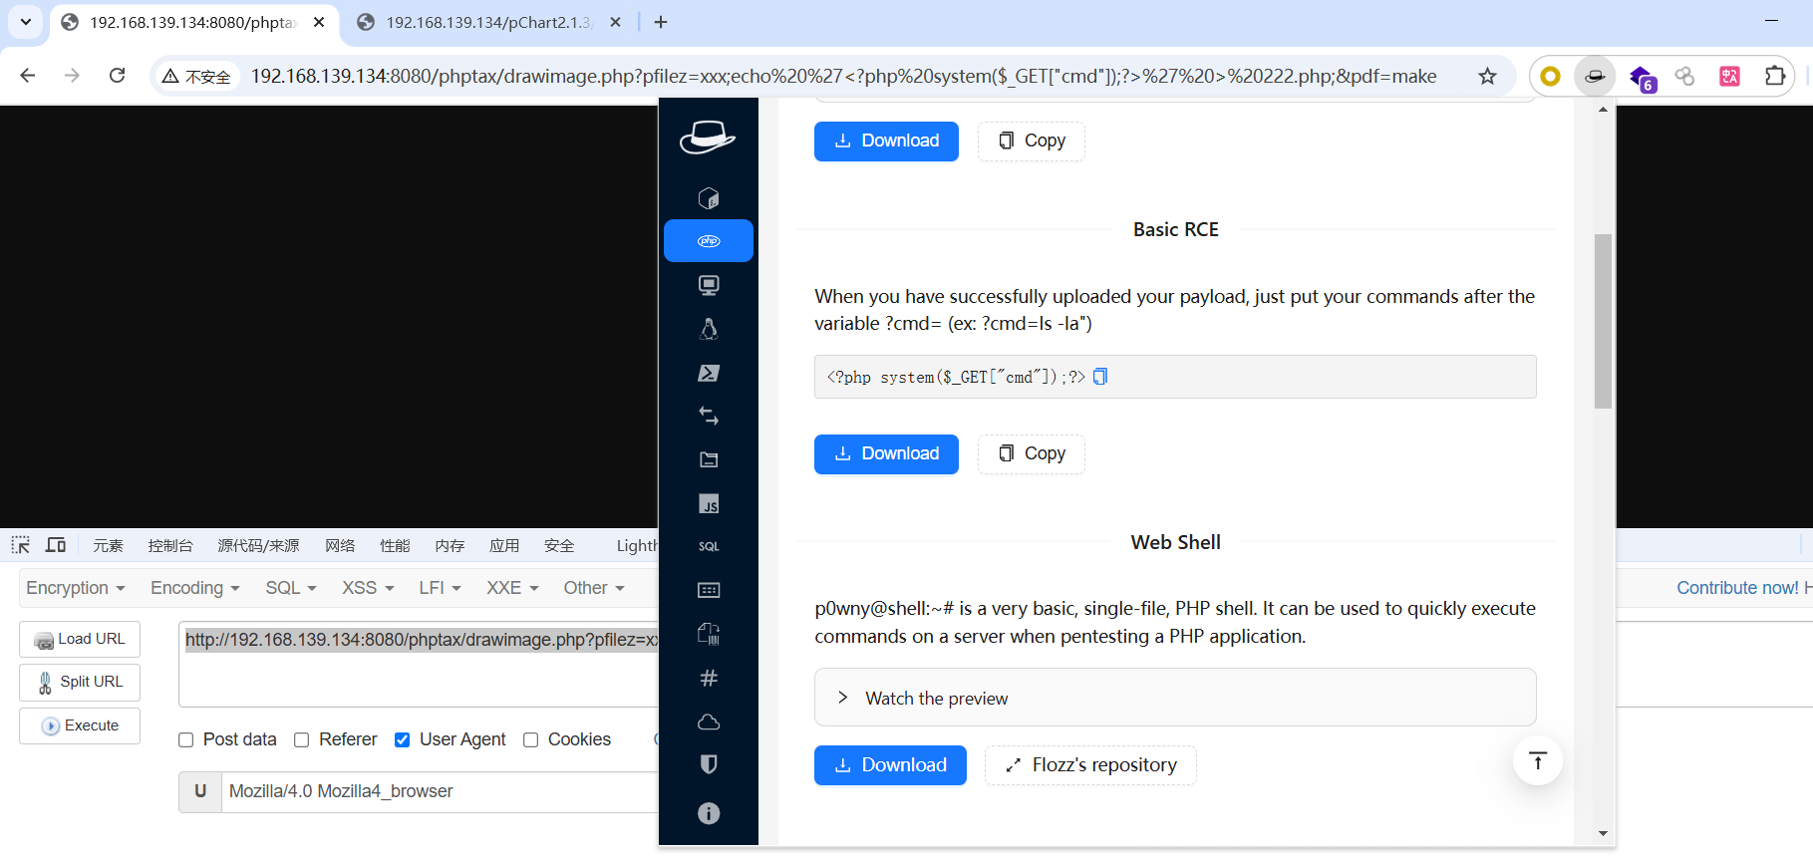
Task: Open the MSF builder shield icon
Action: (709, 764)
